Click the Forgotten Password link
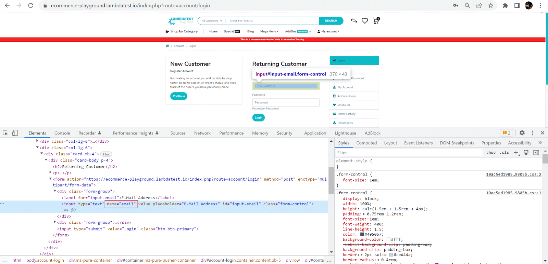Image resolution: width=548 pixels, height=264 pixels. (265, 109)
